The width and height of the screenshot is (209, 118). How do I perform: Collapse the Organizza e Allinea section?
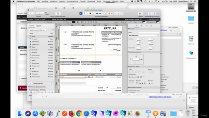coord(128,67)
